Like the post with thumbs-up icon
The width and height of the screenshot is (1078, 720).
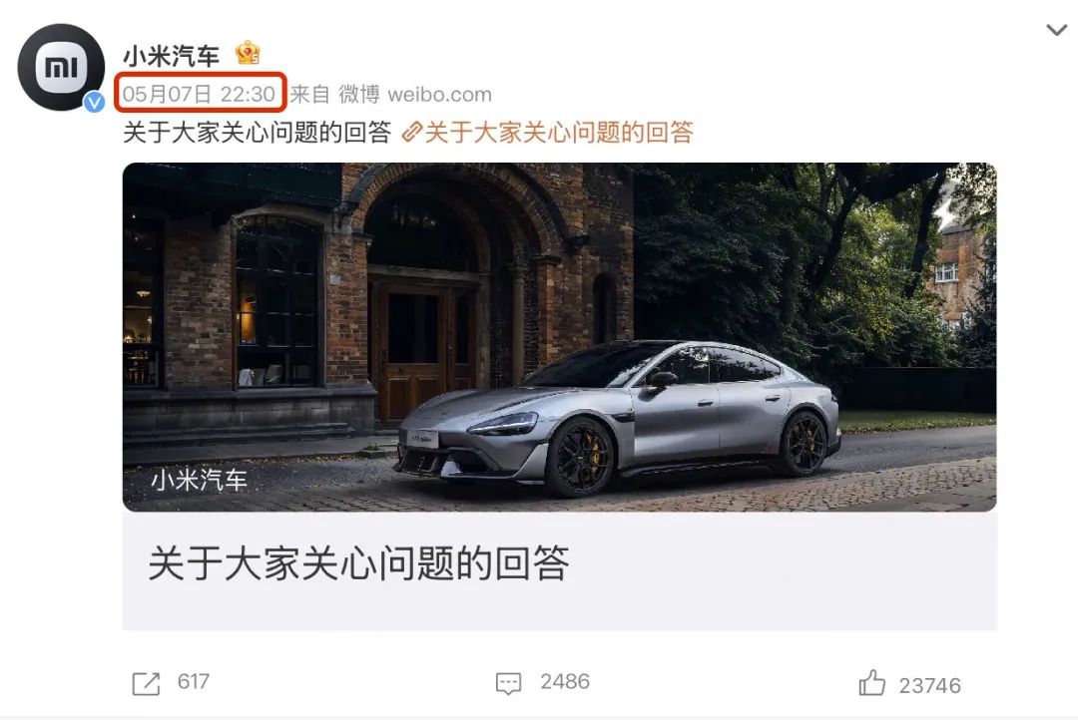click(x=871, y=683)
